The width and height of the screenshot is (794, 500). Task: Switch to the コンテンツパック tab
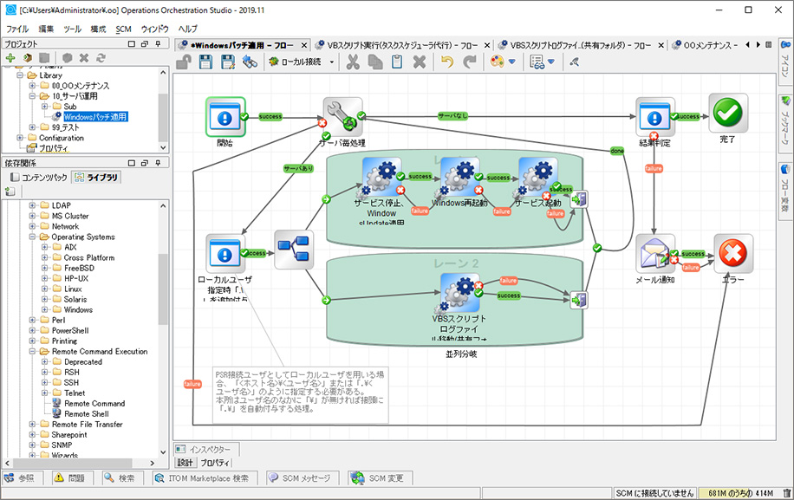39,177
